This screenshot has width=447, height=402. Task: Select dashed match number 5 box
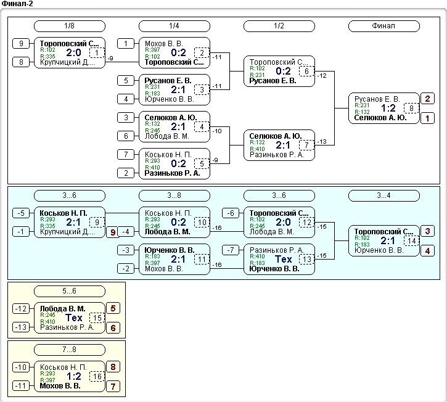202,164
